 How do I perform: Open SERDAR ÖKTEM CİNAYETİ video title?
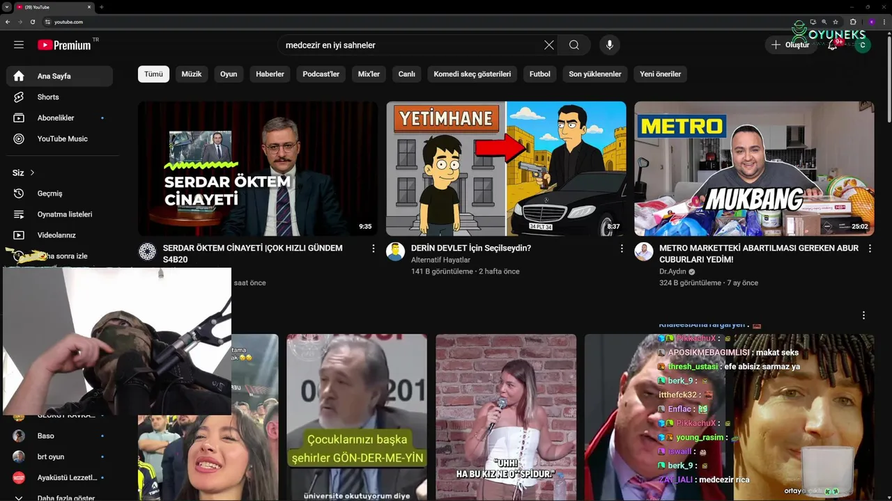point(253,253)
